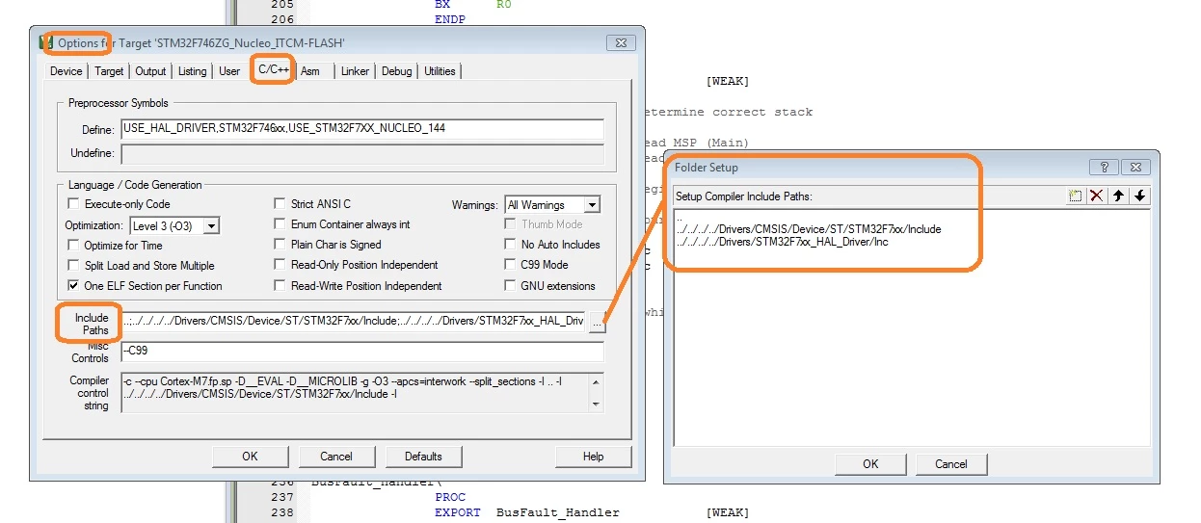Image resolution: width=1201 pixels, height=523 pixels.
Task: Click the Define symbols field
Action: (x=362, y=129)
